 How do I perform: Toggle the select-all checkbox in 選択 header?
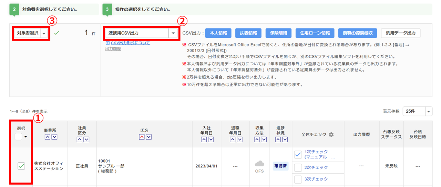click(19, 136)
